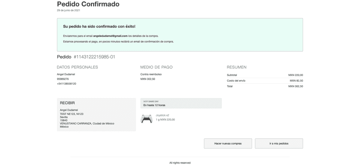
Task: Click VENUSTIANO CARRANZA, Ciudad de México line
Action: coord(87,123)
